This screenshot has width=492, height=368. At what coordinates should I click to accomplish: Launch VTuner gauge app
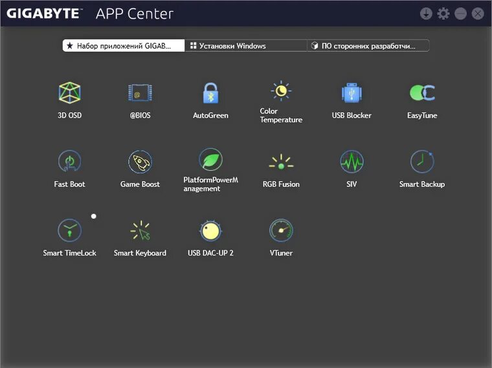281,230
